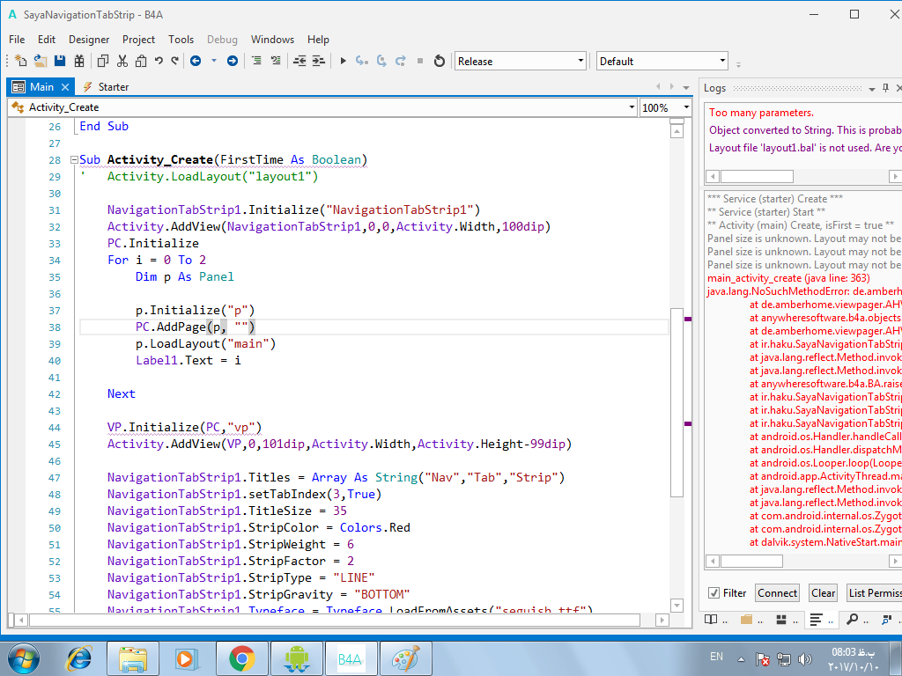
Task: Switch to the Starter tab
Action: click(113, 87)
